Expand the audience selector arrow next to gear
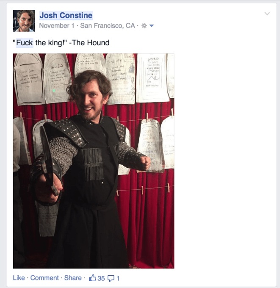280x288 pixels. coord(152,26)
